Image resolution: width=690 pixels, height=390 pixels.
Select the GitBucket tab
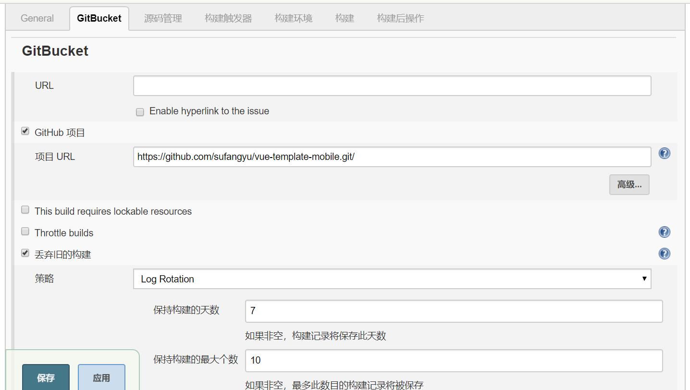(99, 18)
